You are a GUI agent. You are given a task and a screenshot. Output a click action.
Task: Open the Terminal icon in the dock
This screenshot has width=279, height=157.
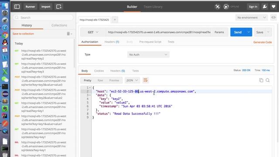point(5,87)
